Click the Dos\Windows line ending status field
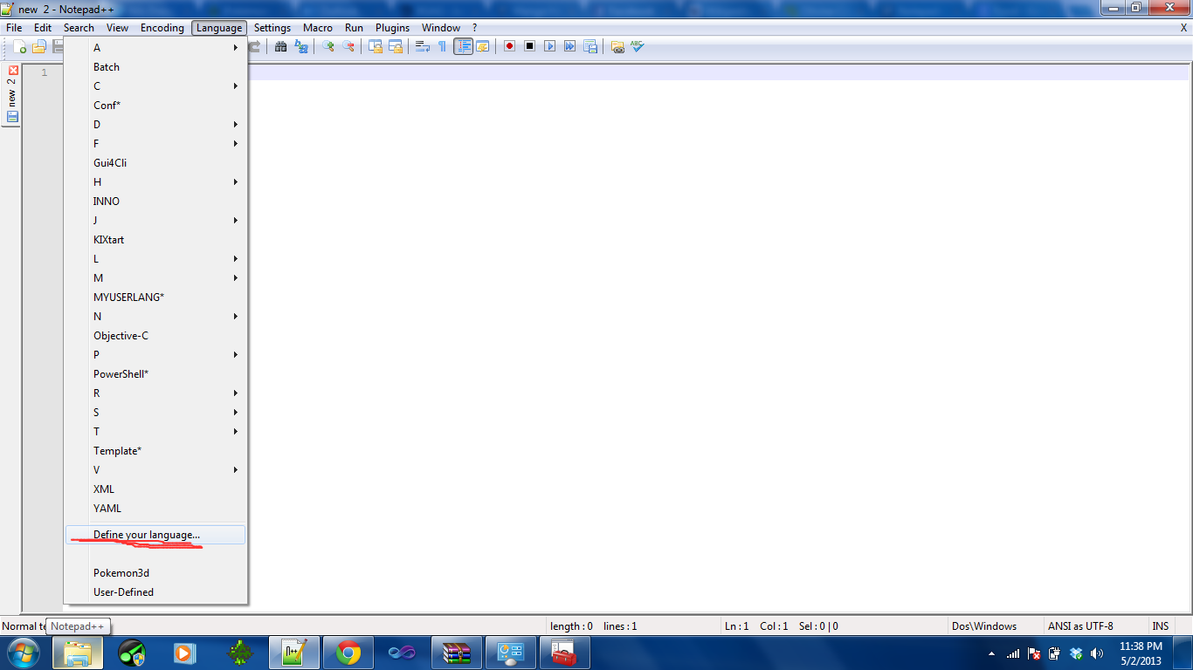The image size is (1193, 670). click(x=995, y=626)
